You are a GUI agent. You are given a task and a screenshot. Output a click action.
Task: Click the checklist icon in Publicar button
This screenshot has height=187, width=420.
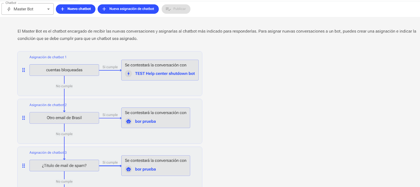[x=168, y=9]
